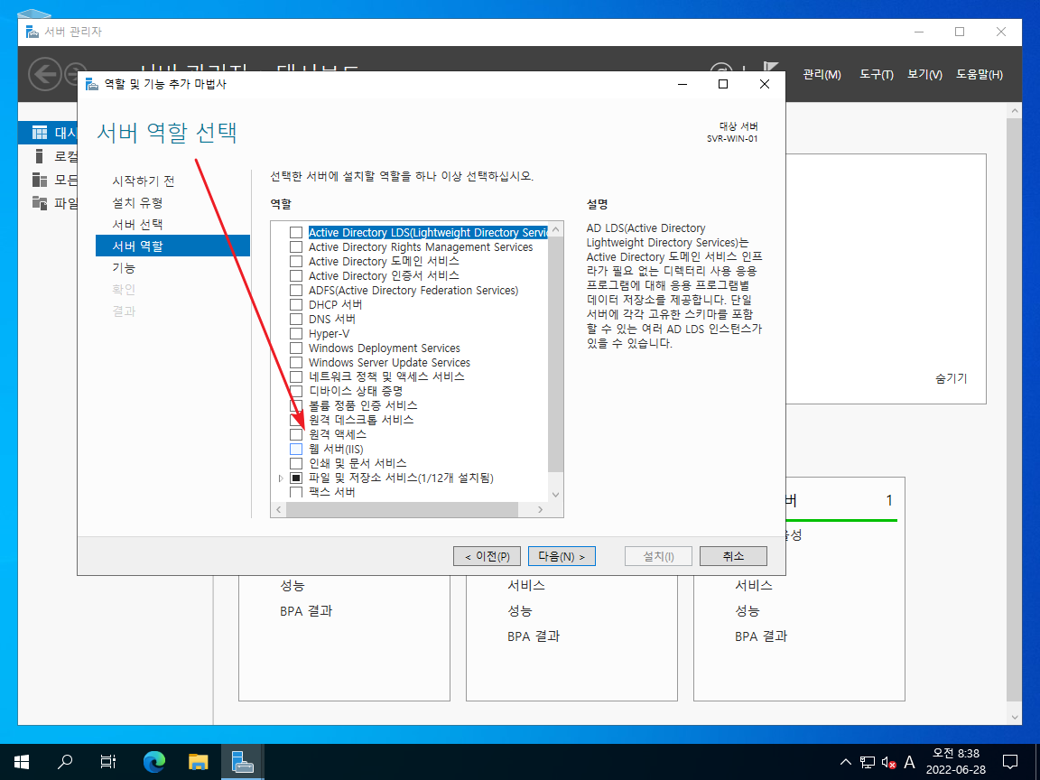Click 서비스 in right dashboard tile
1040x780 pixels.
click(754, 586)
